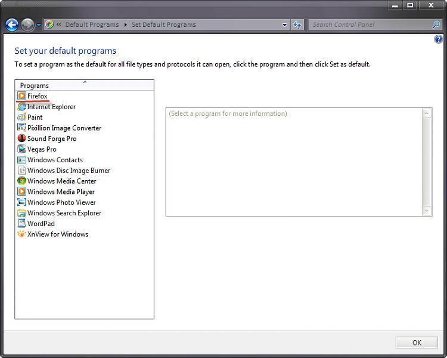Select Firefox in the programs list

pyautogui.click(x=38, y=96)
